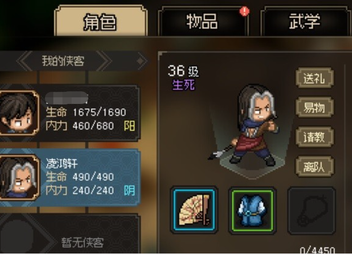Click the red alert badge on 物品
Image resolution: width=352 pixels, height=254 pixels.
click(244, 11)
